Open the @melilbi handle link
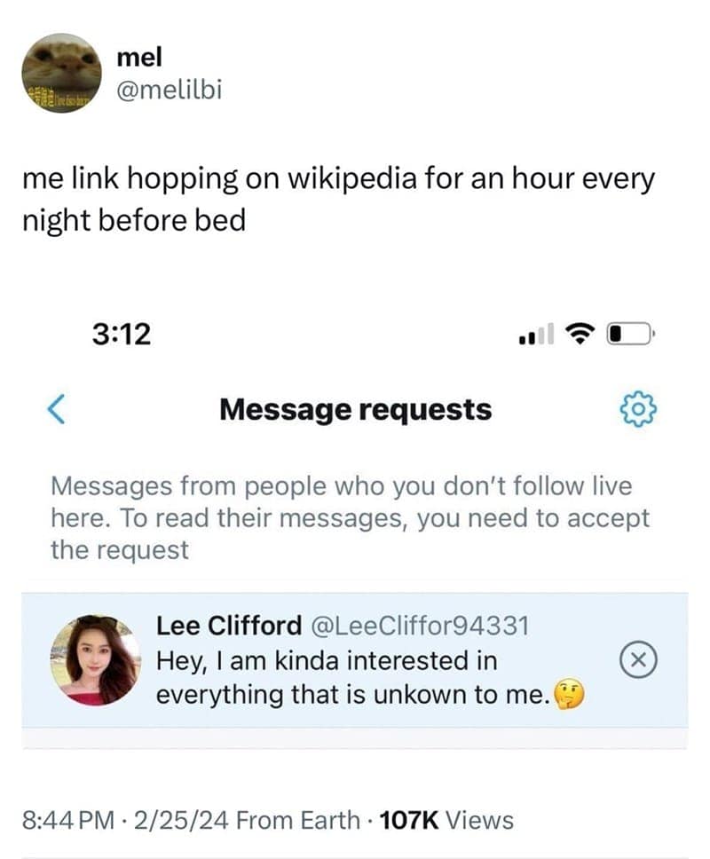Screen dimensions: 710x859 (169, 89)
